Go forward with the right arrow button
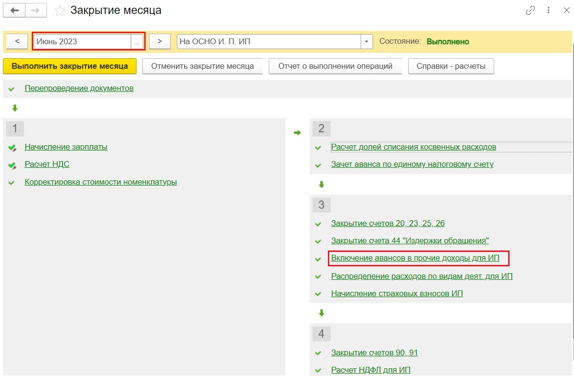 point(36,10)
